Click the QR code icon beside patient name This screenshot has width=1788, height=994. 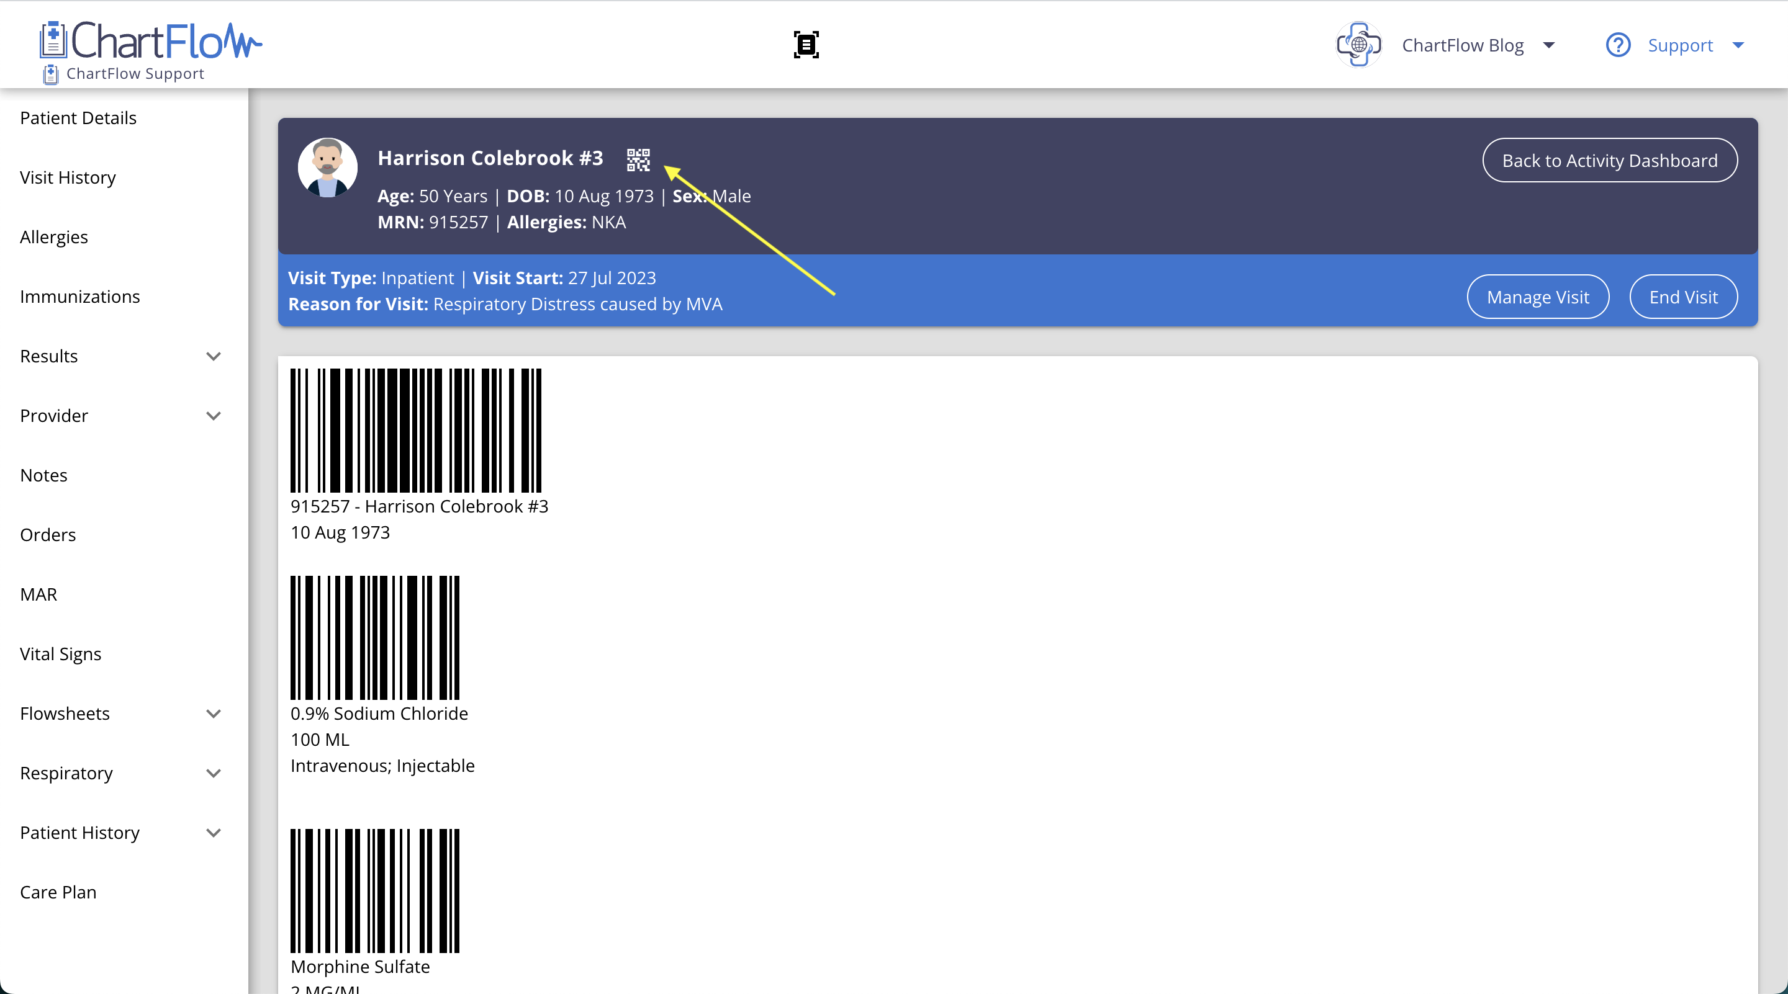point(638,159)
